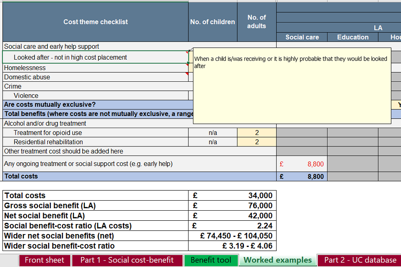Click the Social care column header
The image size is (401, 267).
point(302,37)
